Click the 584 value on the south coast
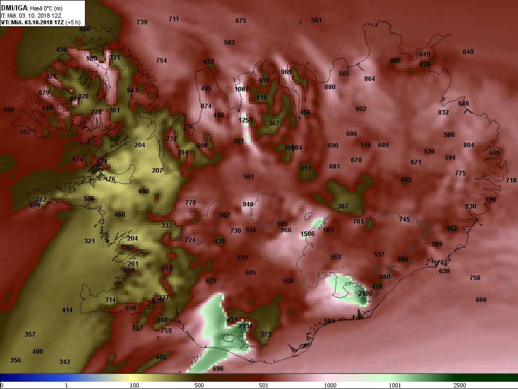The height and width of the screenshot is (389, 518). [x=329, y=321]
